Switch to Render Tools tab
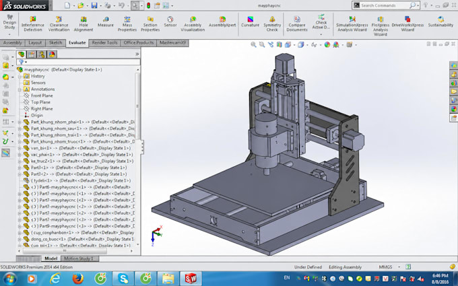This screenshot has width=458, height=286. pyautogui.click(x=104, y=42)
